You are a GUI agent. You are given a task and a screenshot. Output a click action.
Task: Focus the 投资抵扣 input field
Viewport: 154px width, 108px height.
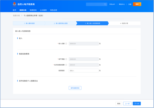pyautogui.click(x=84, y=71)
